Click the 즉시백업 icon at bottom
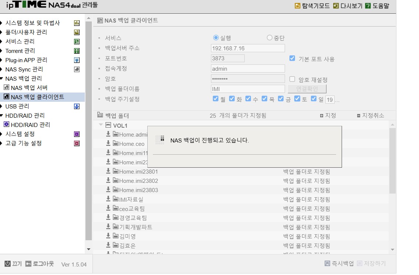Screen dimensions: 419x275 point(327,263)
